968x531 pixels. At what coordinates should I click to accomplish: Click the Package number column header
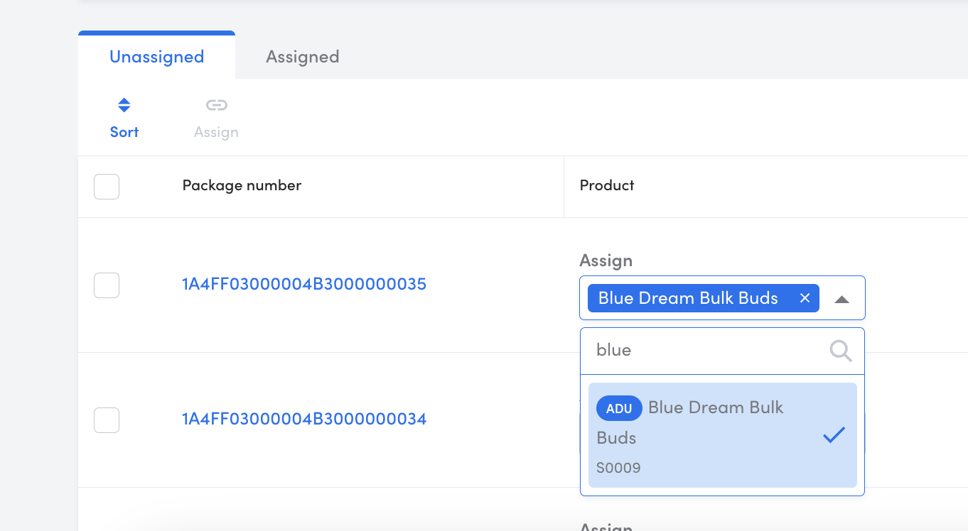pos(242,185)
